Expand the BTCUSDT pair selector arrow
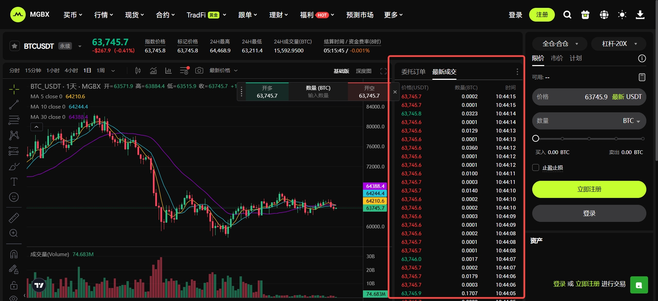The width and height of the screenshot is (658, 301). click(80, 46)
